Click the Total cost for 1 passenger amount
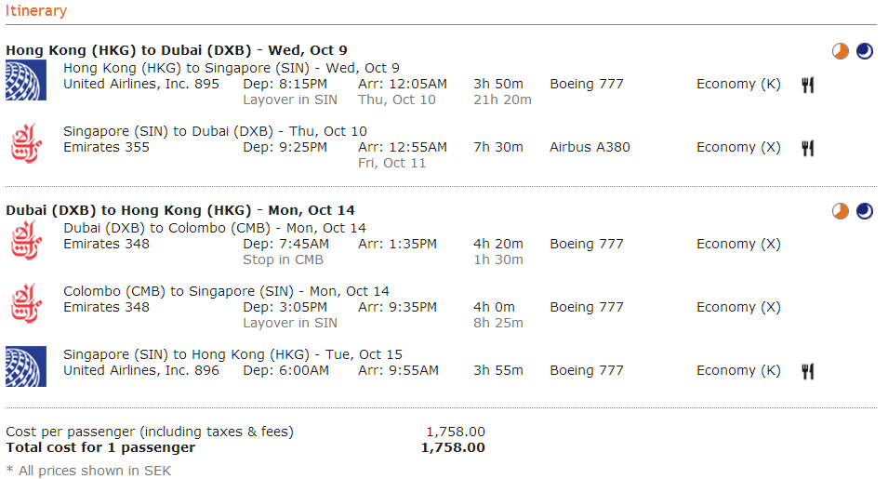Image resolution: width=888 pixels, height=479 pixels. point(453,447)
